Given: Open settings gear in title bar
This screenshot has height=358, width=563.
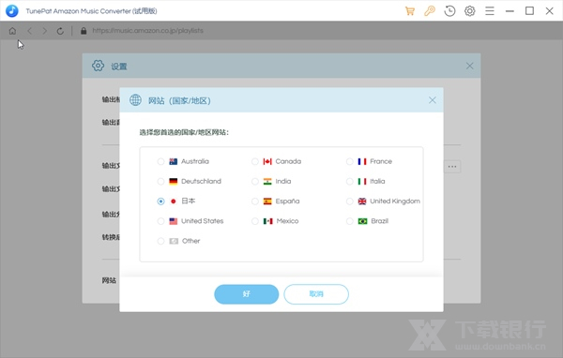Looking at the screenshot, I should 470,11.
